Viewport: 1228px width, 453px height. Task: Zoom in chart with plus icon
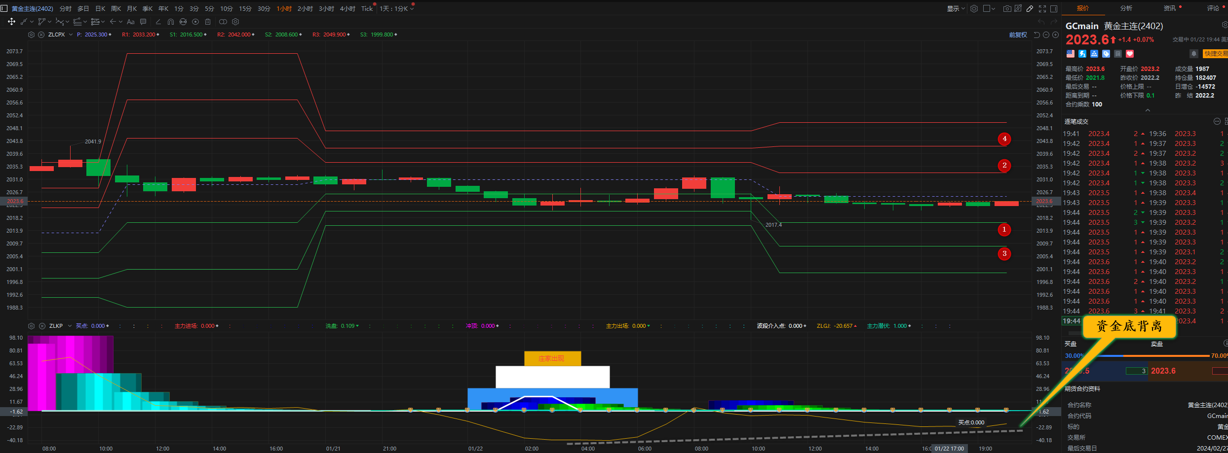click(x=1055, y=35)
